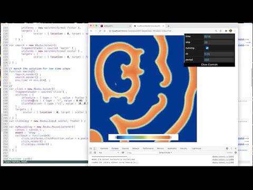Toggle the DevTools device toolbar icon
The image size is (253, 190).
click(x=95, y=148)
